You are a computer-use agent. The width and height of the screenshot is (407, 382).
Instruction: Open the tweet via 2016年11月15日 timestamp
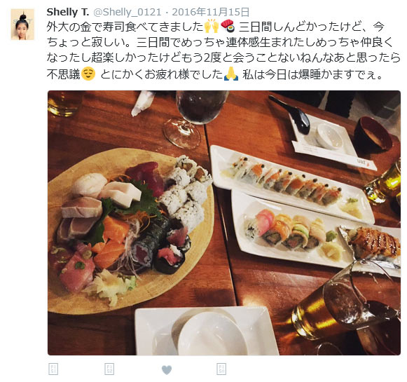point(211,12)
